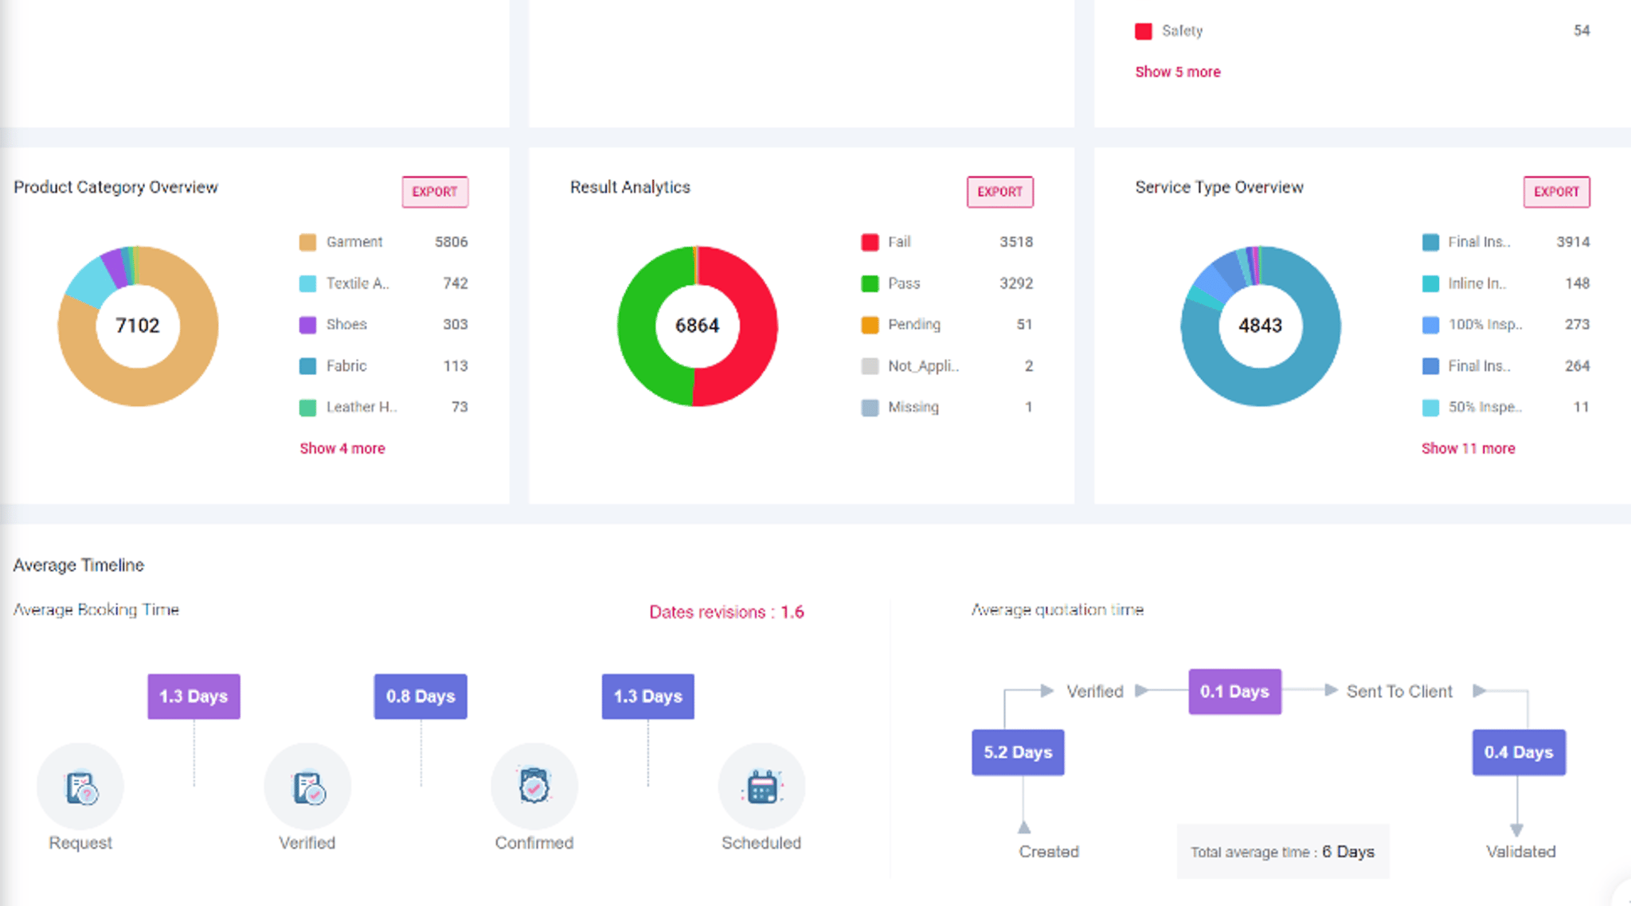The height and width of the screenshot is (906, 1631).
Task: Click the red Fail legend swatch
Action: pyautogui.click(x=870, y=242)
